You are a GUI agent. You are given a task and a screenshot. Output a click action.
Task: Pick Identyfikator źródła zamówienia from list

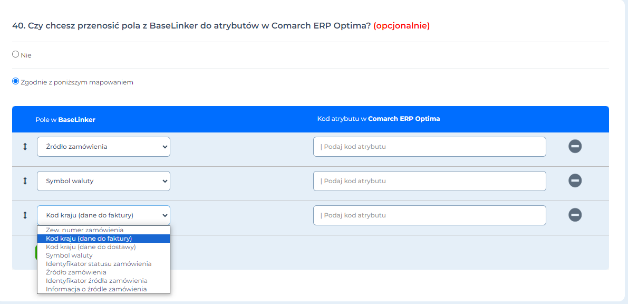[x=96, y=281]
